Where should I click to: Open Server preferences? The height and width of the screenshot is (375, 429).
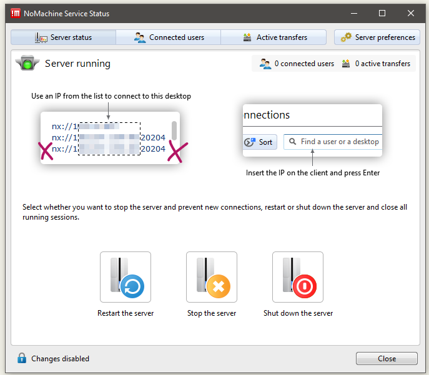click(x=377, y=37)
